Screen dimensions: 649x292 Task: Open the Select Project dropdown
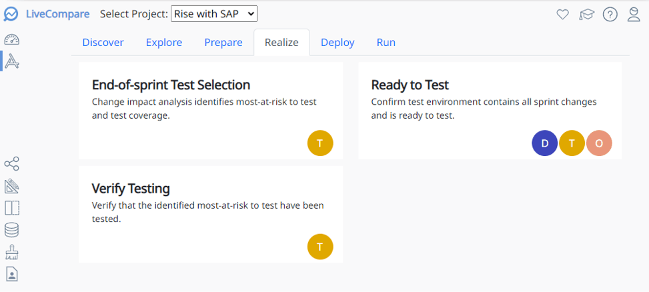[213, 13]
